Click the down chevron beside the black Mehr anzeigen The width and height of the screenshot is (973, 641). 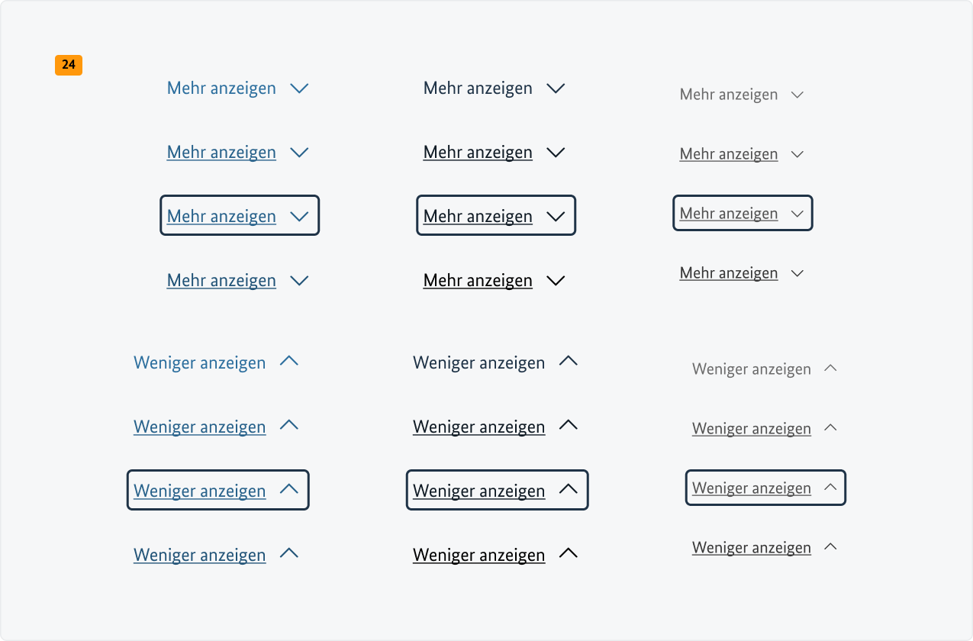tap(556, 88)
